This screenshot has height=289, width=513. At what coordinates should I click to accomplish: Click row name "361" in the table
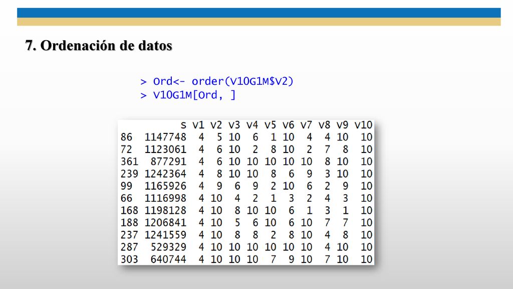[x=129, y=162]
